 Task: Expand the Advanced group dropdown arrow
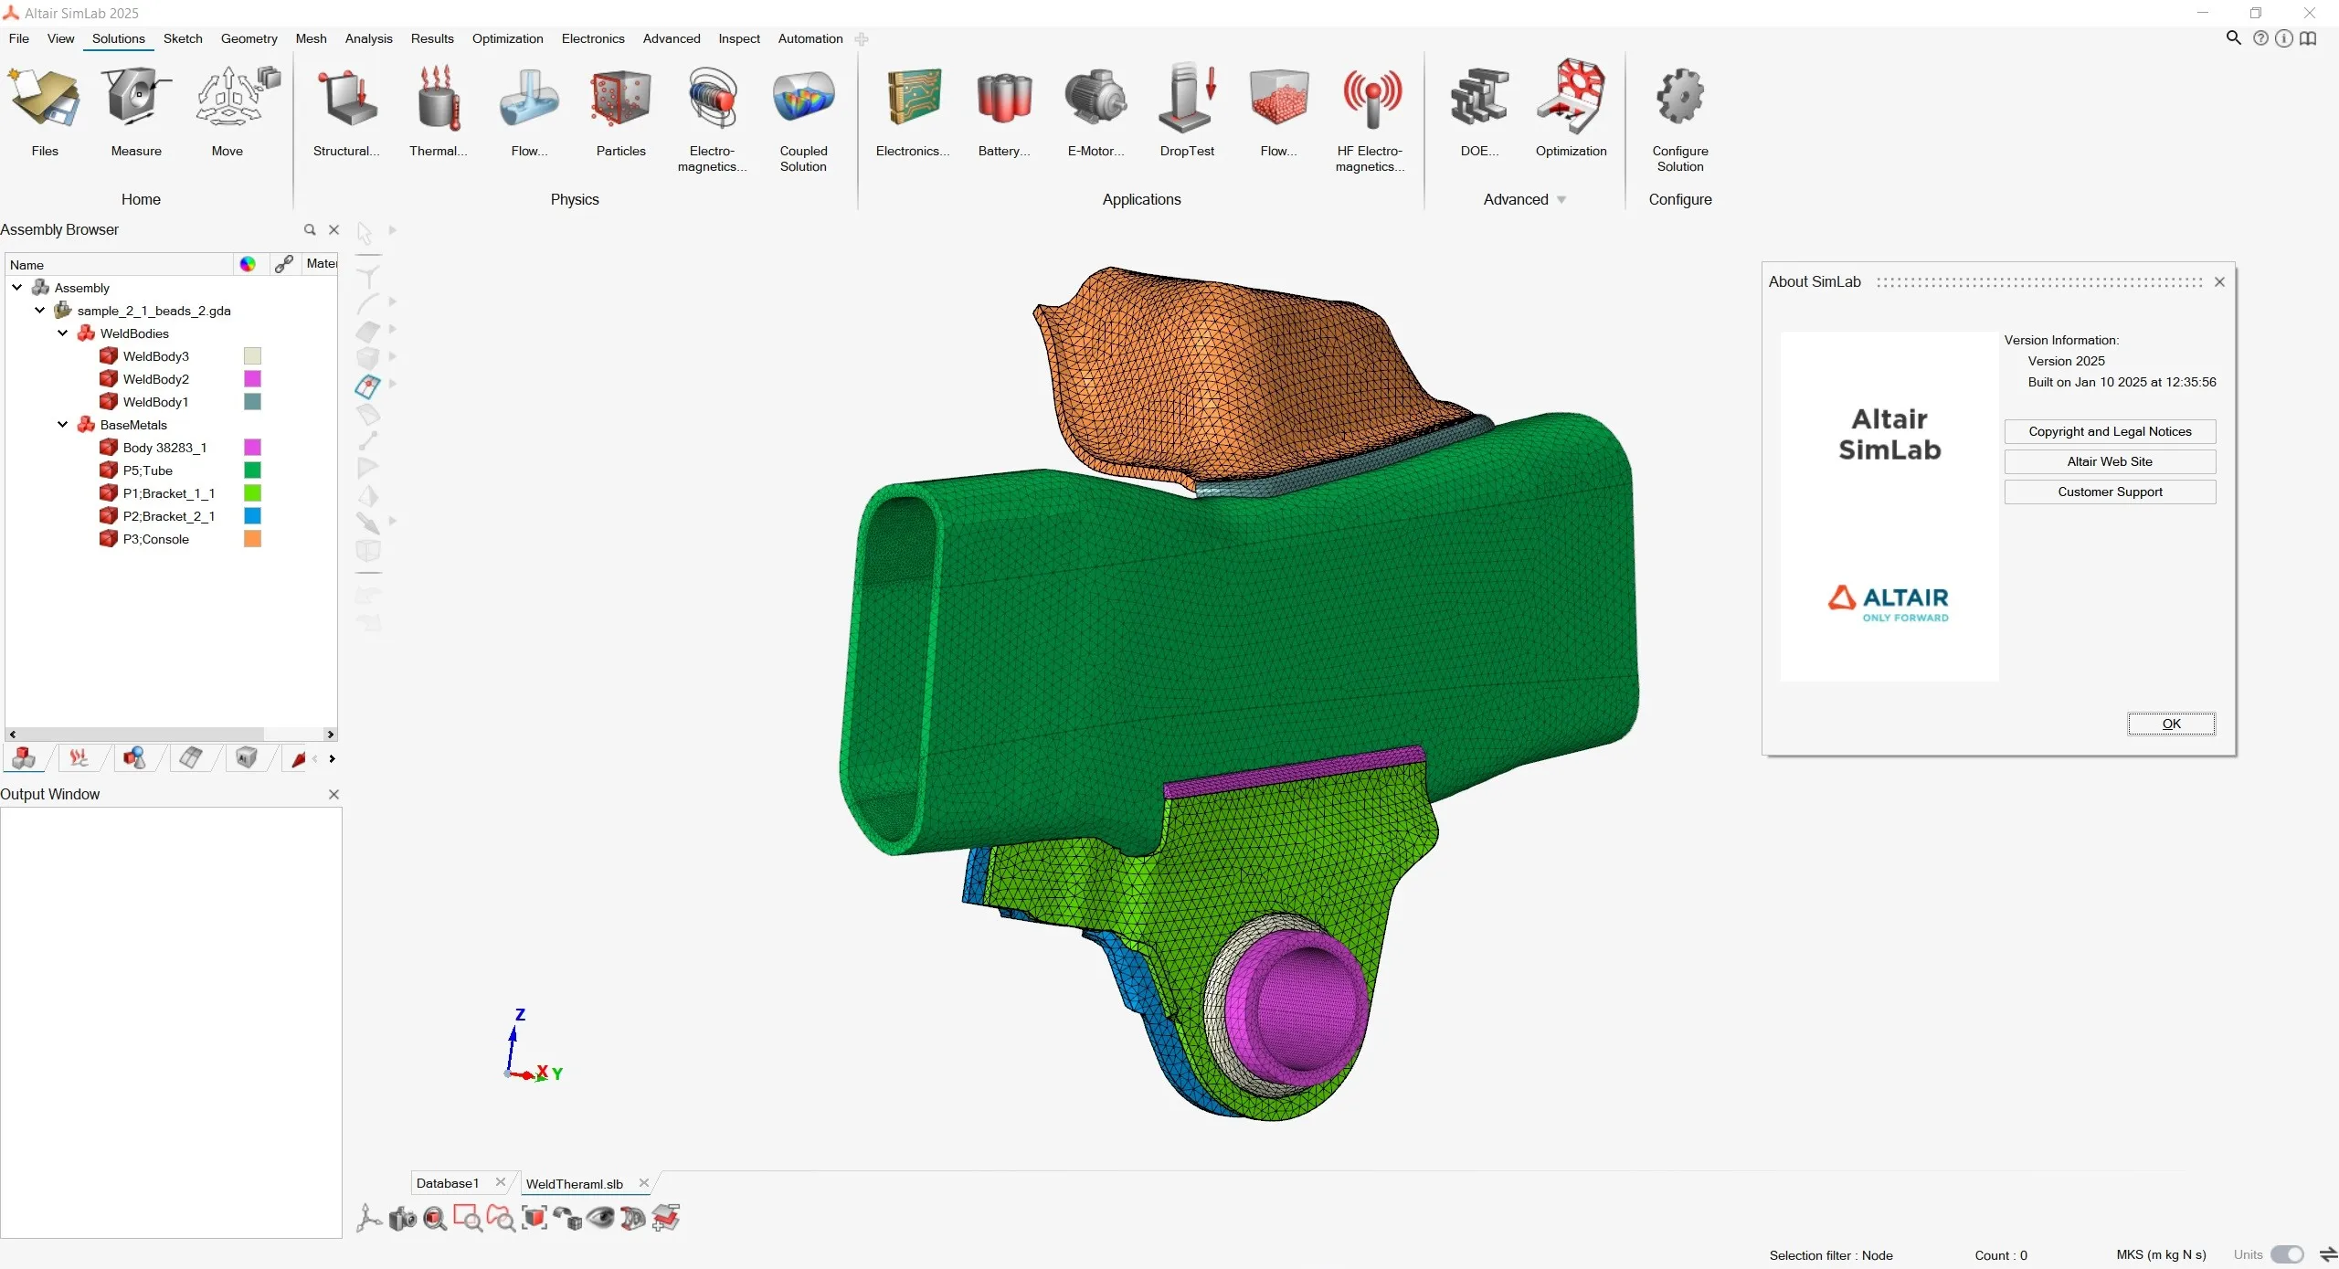pyautogui.click(x=1561, y=200)
